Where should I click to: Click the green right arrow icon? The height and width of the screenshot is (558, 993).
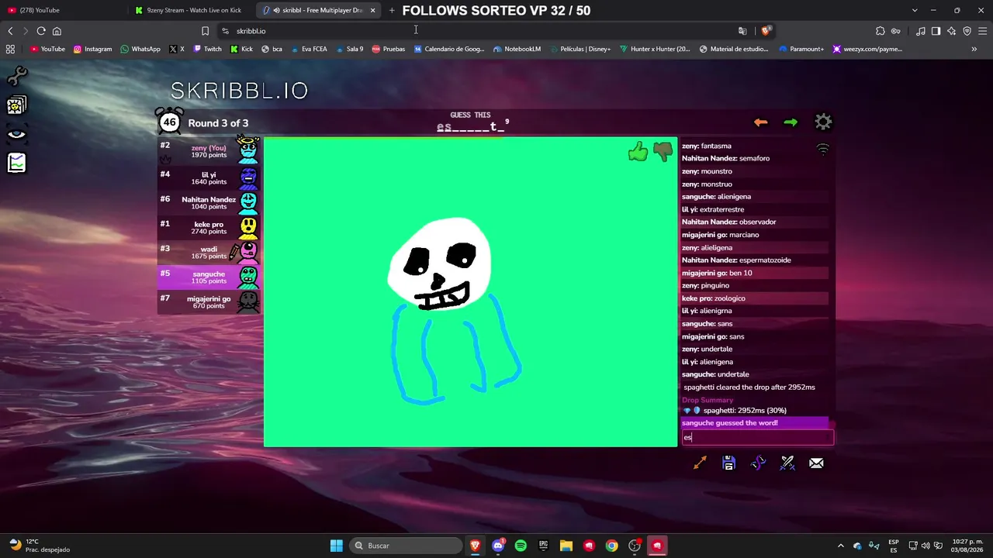pos(791,122)
